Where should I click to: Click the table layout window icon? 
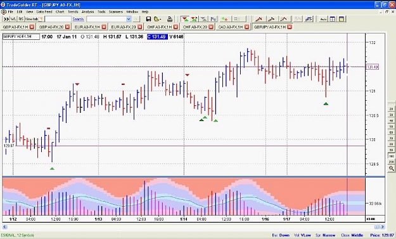[333, 19]
